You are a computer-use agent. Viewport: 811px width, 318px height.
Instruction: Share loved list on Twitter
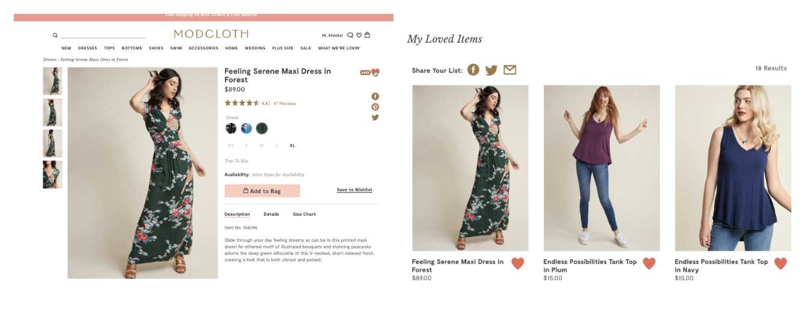pos(491,70)
